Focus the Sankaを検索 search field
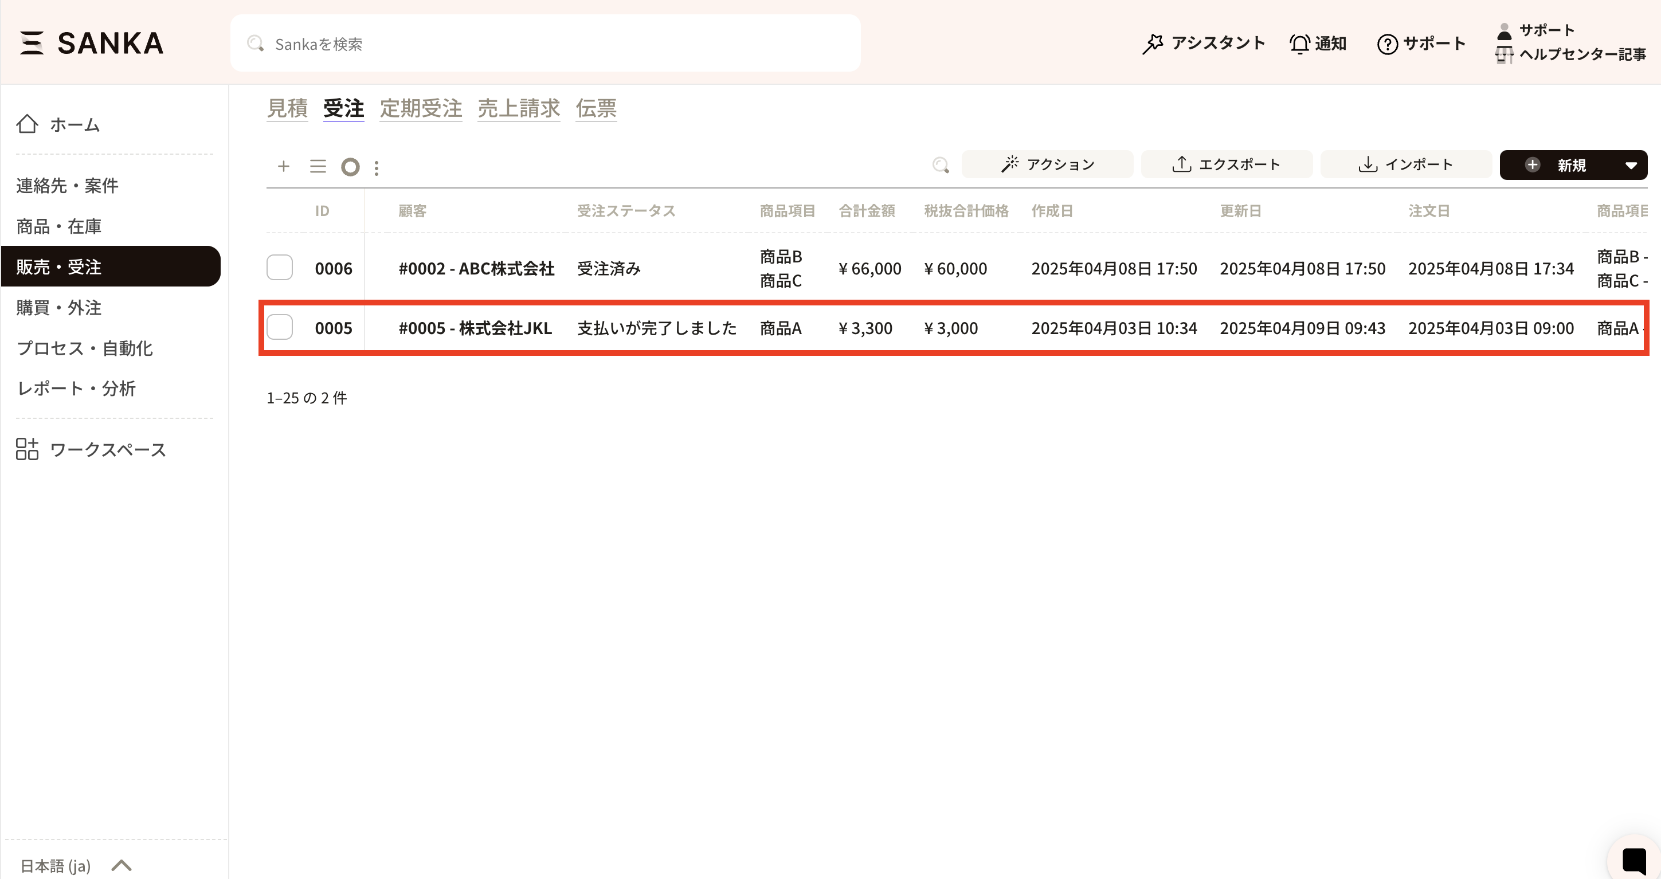Screen dimensions: 1661x879 pos(545,43)
